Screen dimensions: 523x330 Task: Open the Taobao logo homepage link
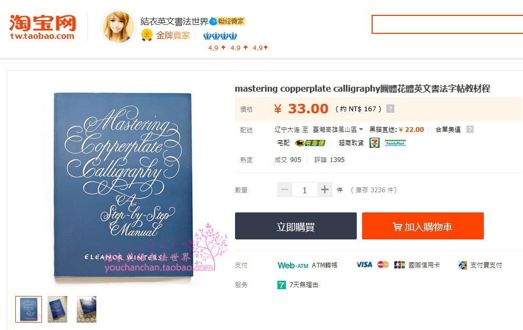coord(43,27)
